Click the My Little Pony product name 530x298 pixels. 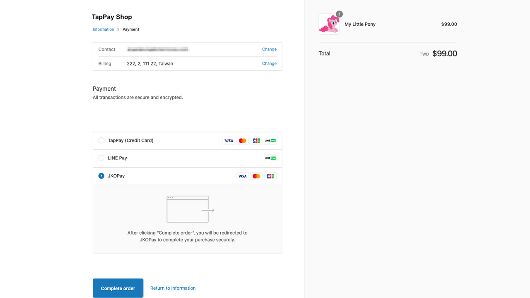point(360,24)
